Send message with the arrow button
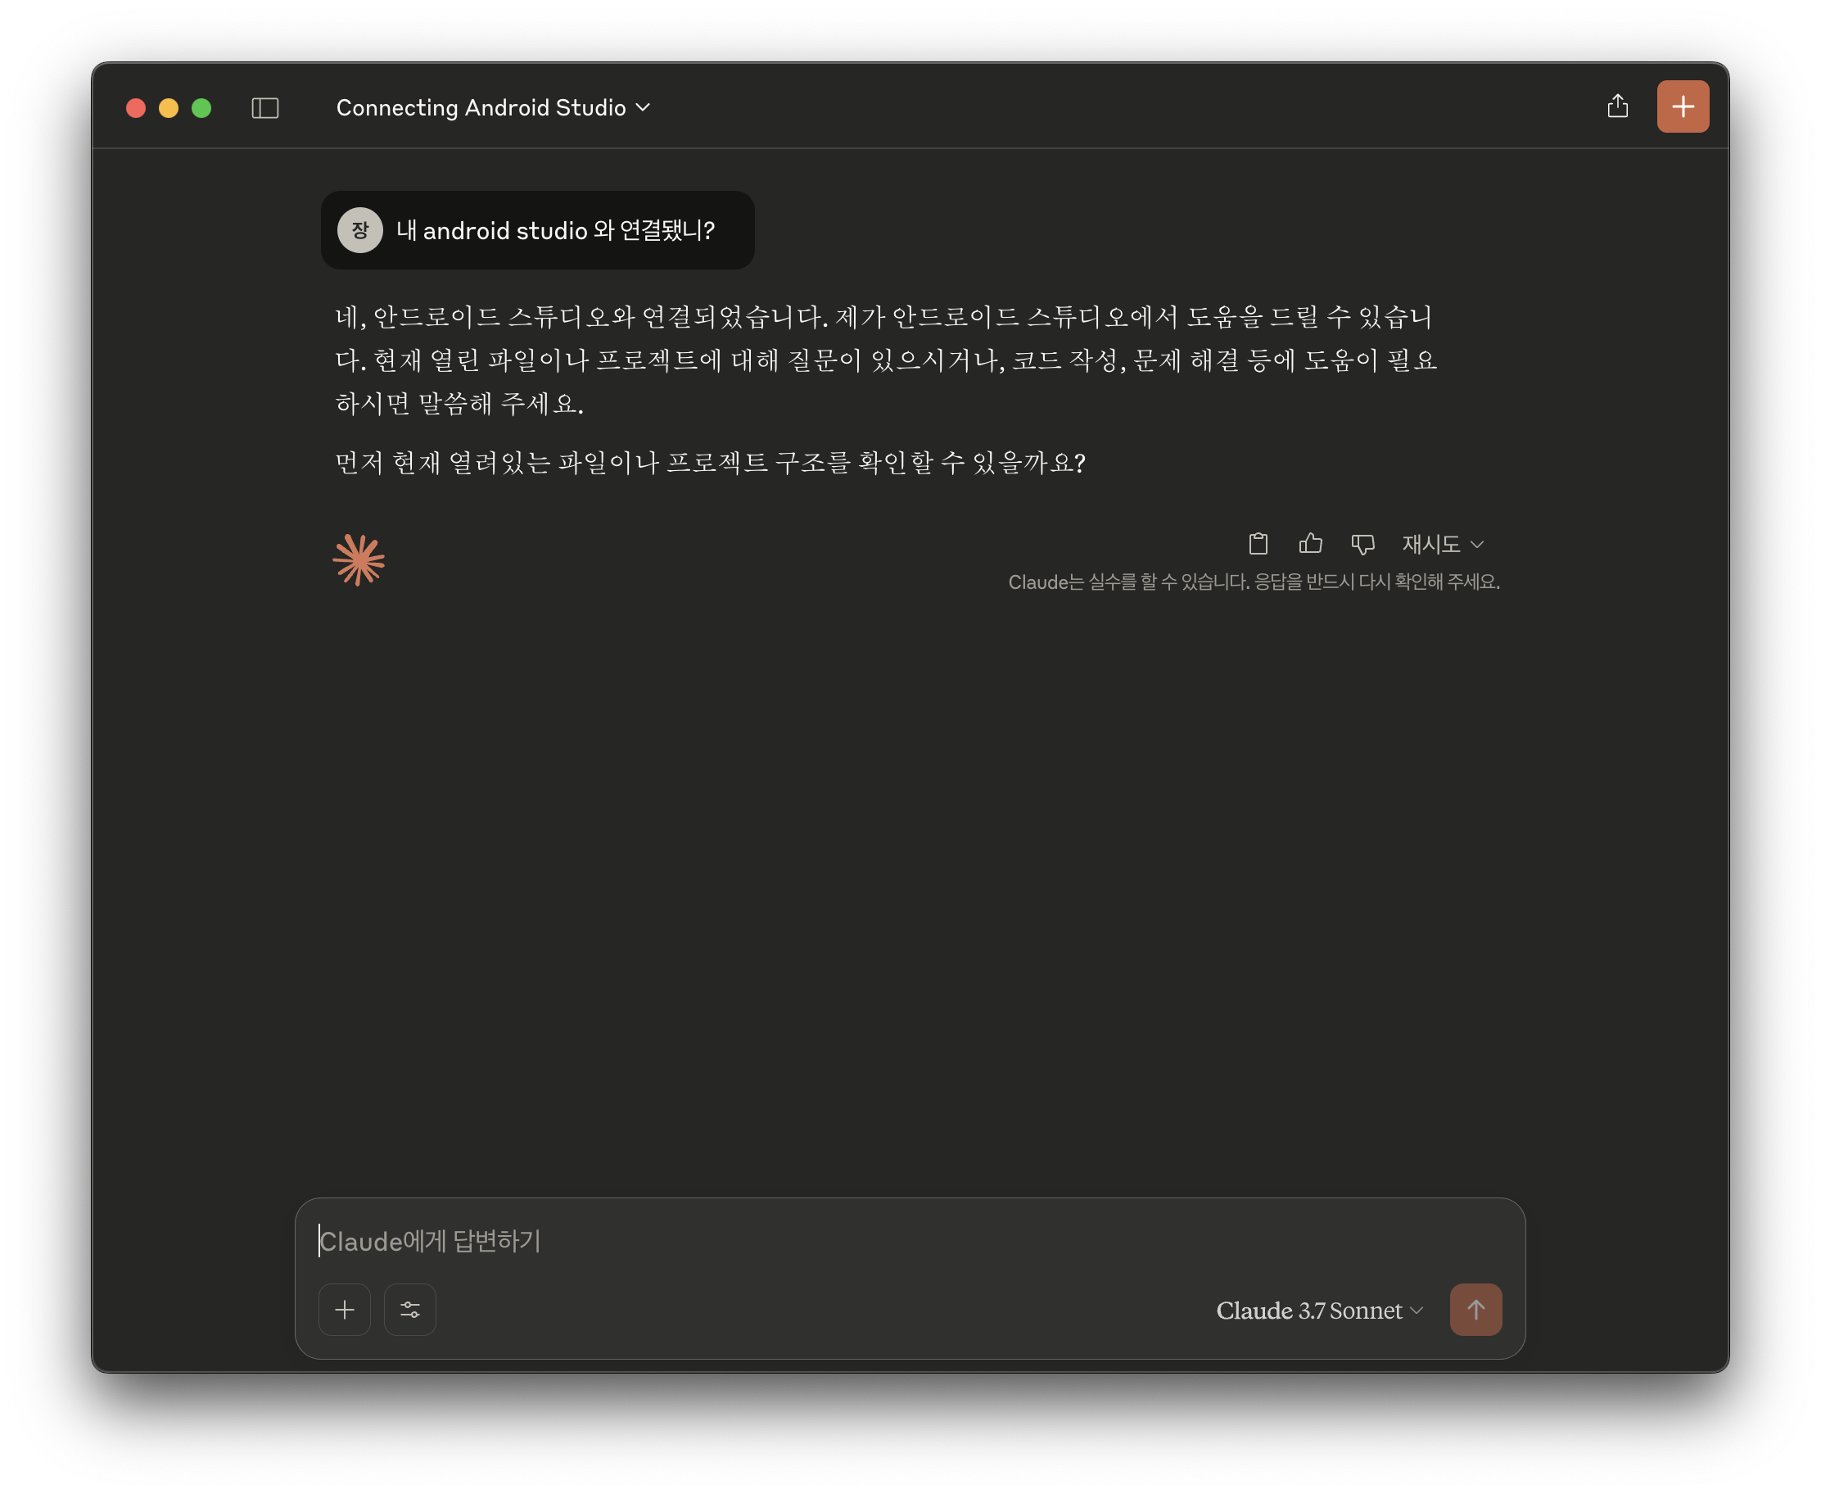 coord(1475,1310)
